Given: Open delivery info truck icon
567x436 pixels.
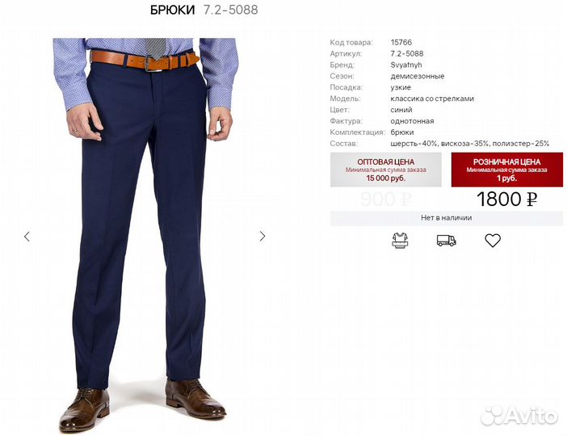Looking at the screenshot, I should 446,241.
